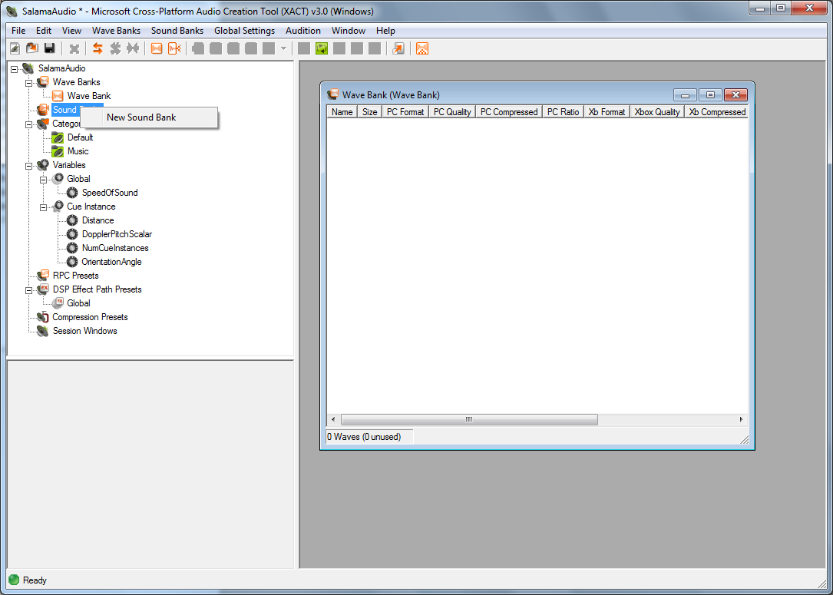Click the green loop arrows toolbar icon
This screenshot has height=595, width=833.
click(322, 49)
